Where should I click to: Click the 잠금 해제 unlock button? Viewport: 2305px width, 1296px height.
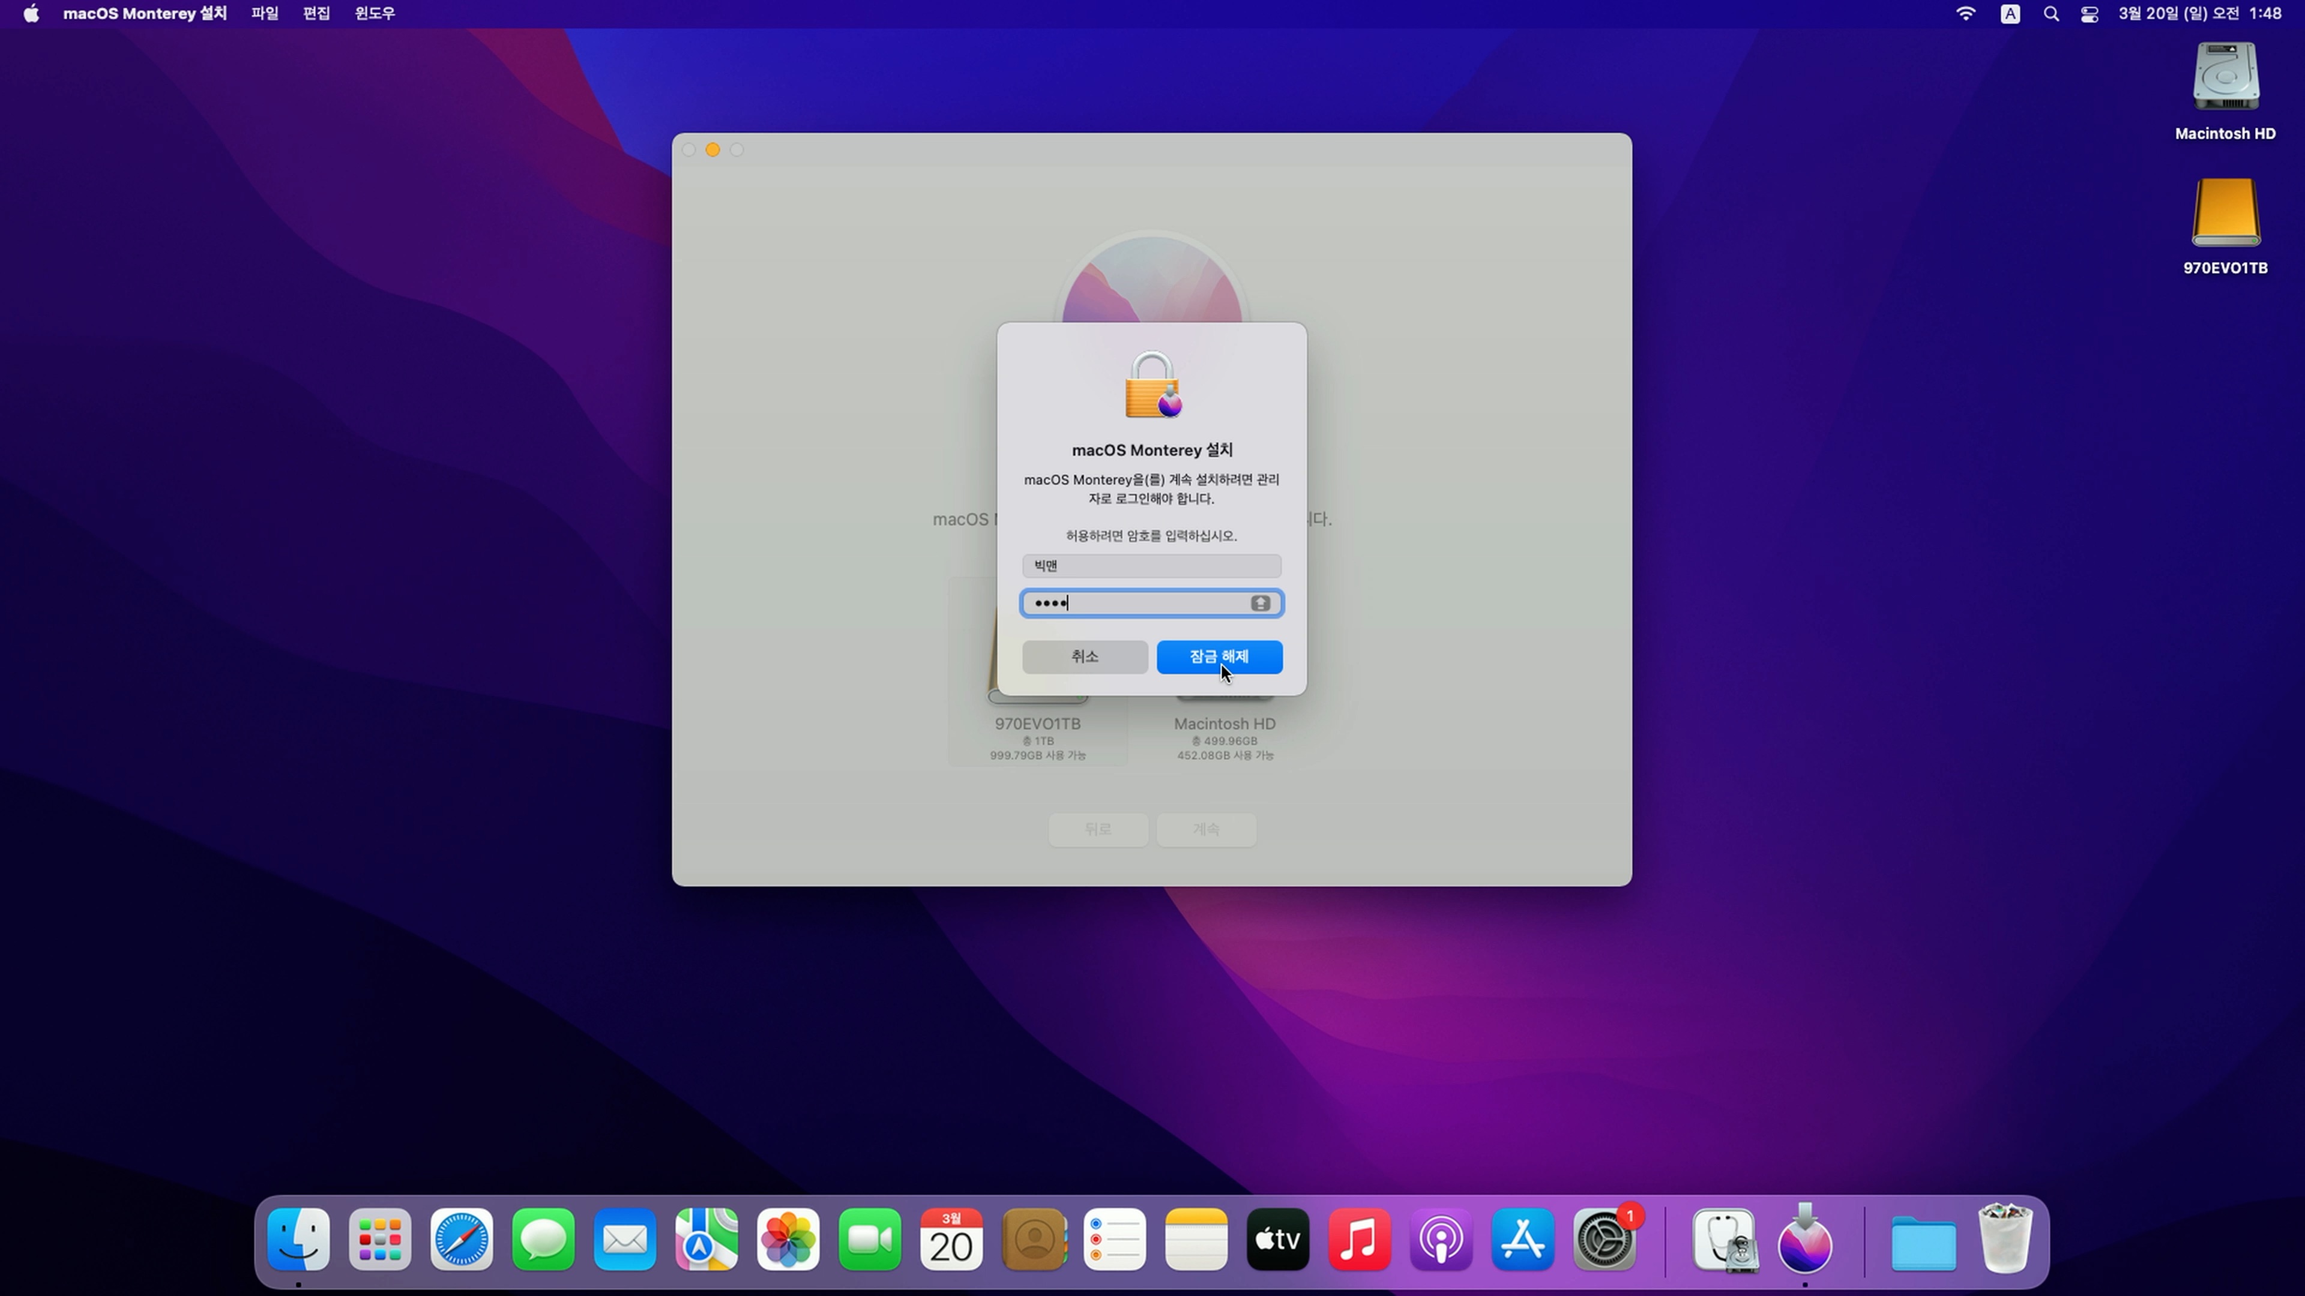pyautogui.click(x=1219, y=656)
